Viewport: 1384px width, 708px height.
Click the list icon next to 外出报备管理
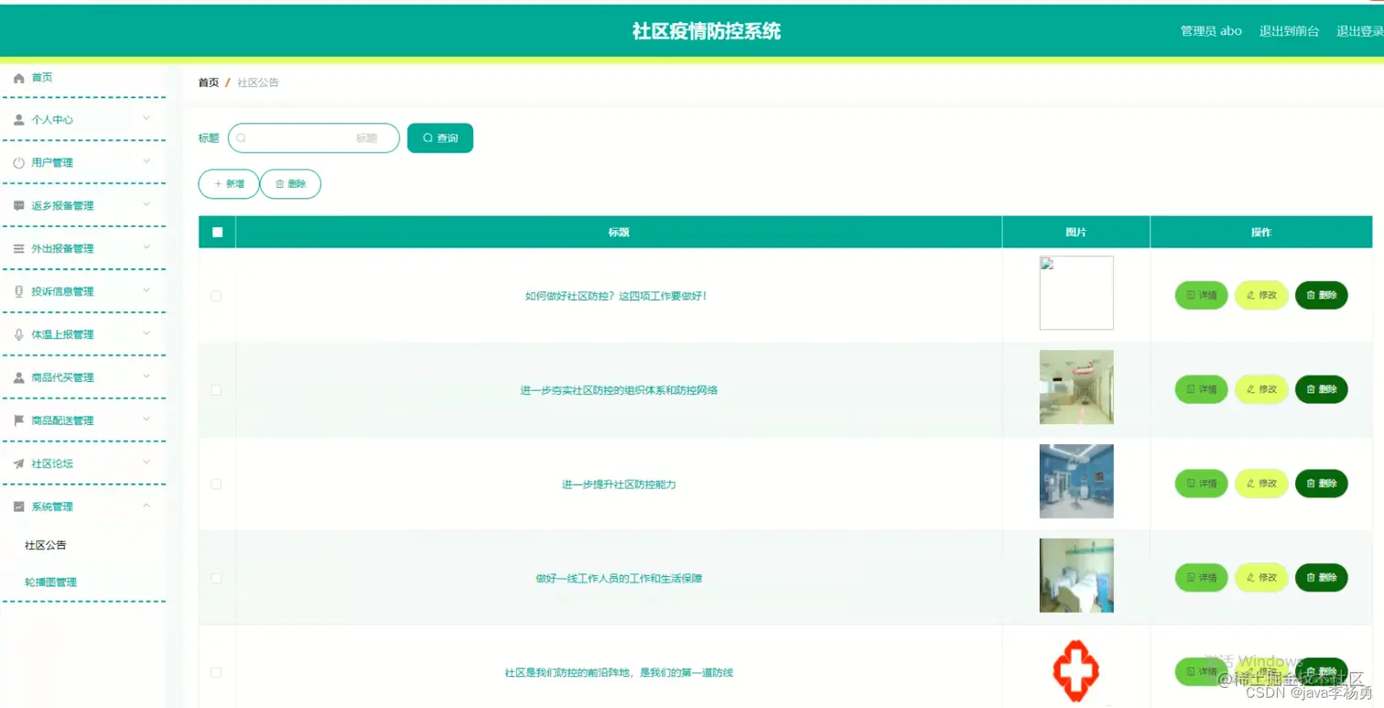click(19, 249)
